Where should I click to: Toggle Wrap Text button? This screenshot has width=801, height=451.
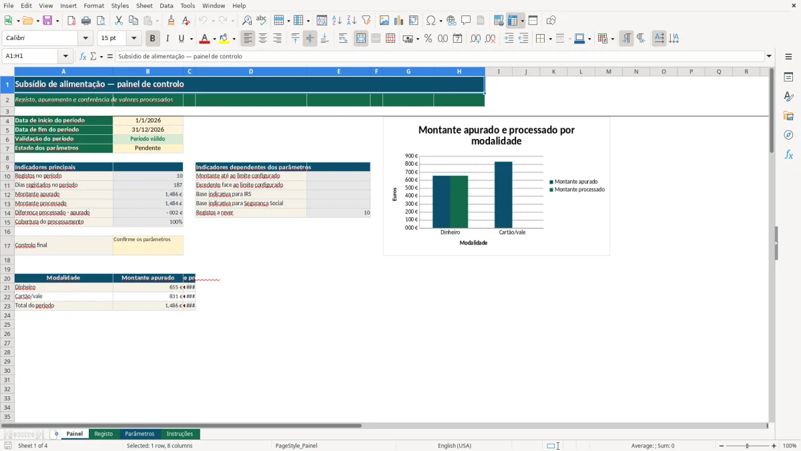point(343,39)
